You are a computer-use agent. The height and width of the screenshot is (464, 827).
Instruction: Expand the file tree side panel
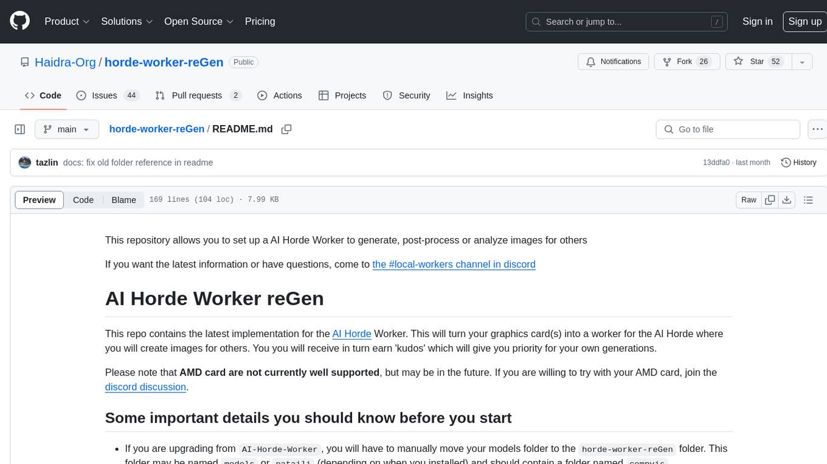pos(19,129)
